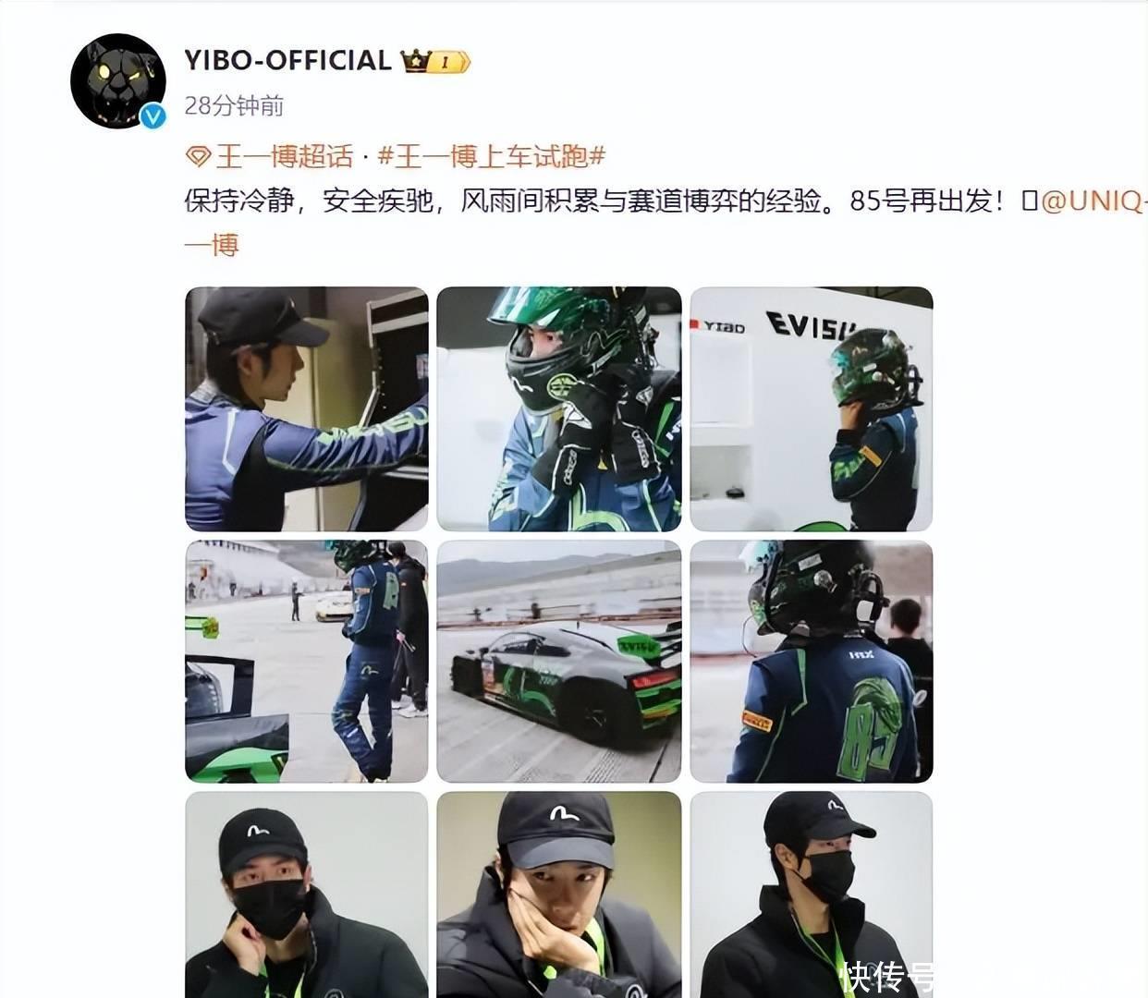Image resolution: width=1148 pixels, height=998 pixels.
Task: Open the @UNIQ mention link
Action: coord(1093,201)
